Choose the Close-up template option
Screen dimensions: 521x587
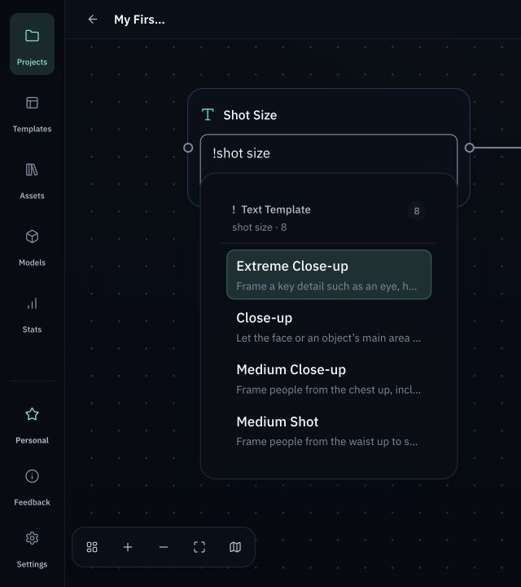click(329, 327)
